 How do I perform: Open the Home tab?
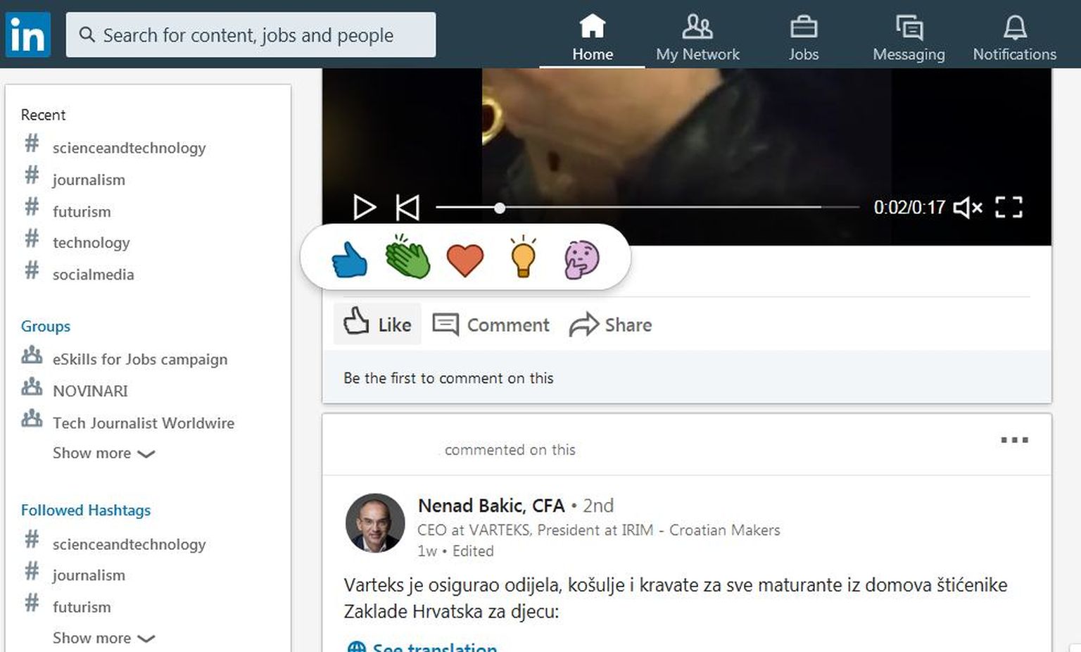[592, 37]
